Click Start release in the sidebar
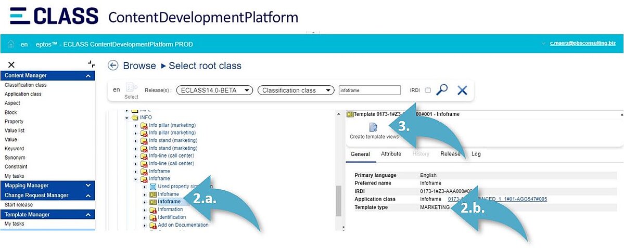 tap(19, 205)
